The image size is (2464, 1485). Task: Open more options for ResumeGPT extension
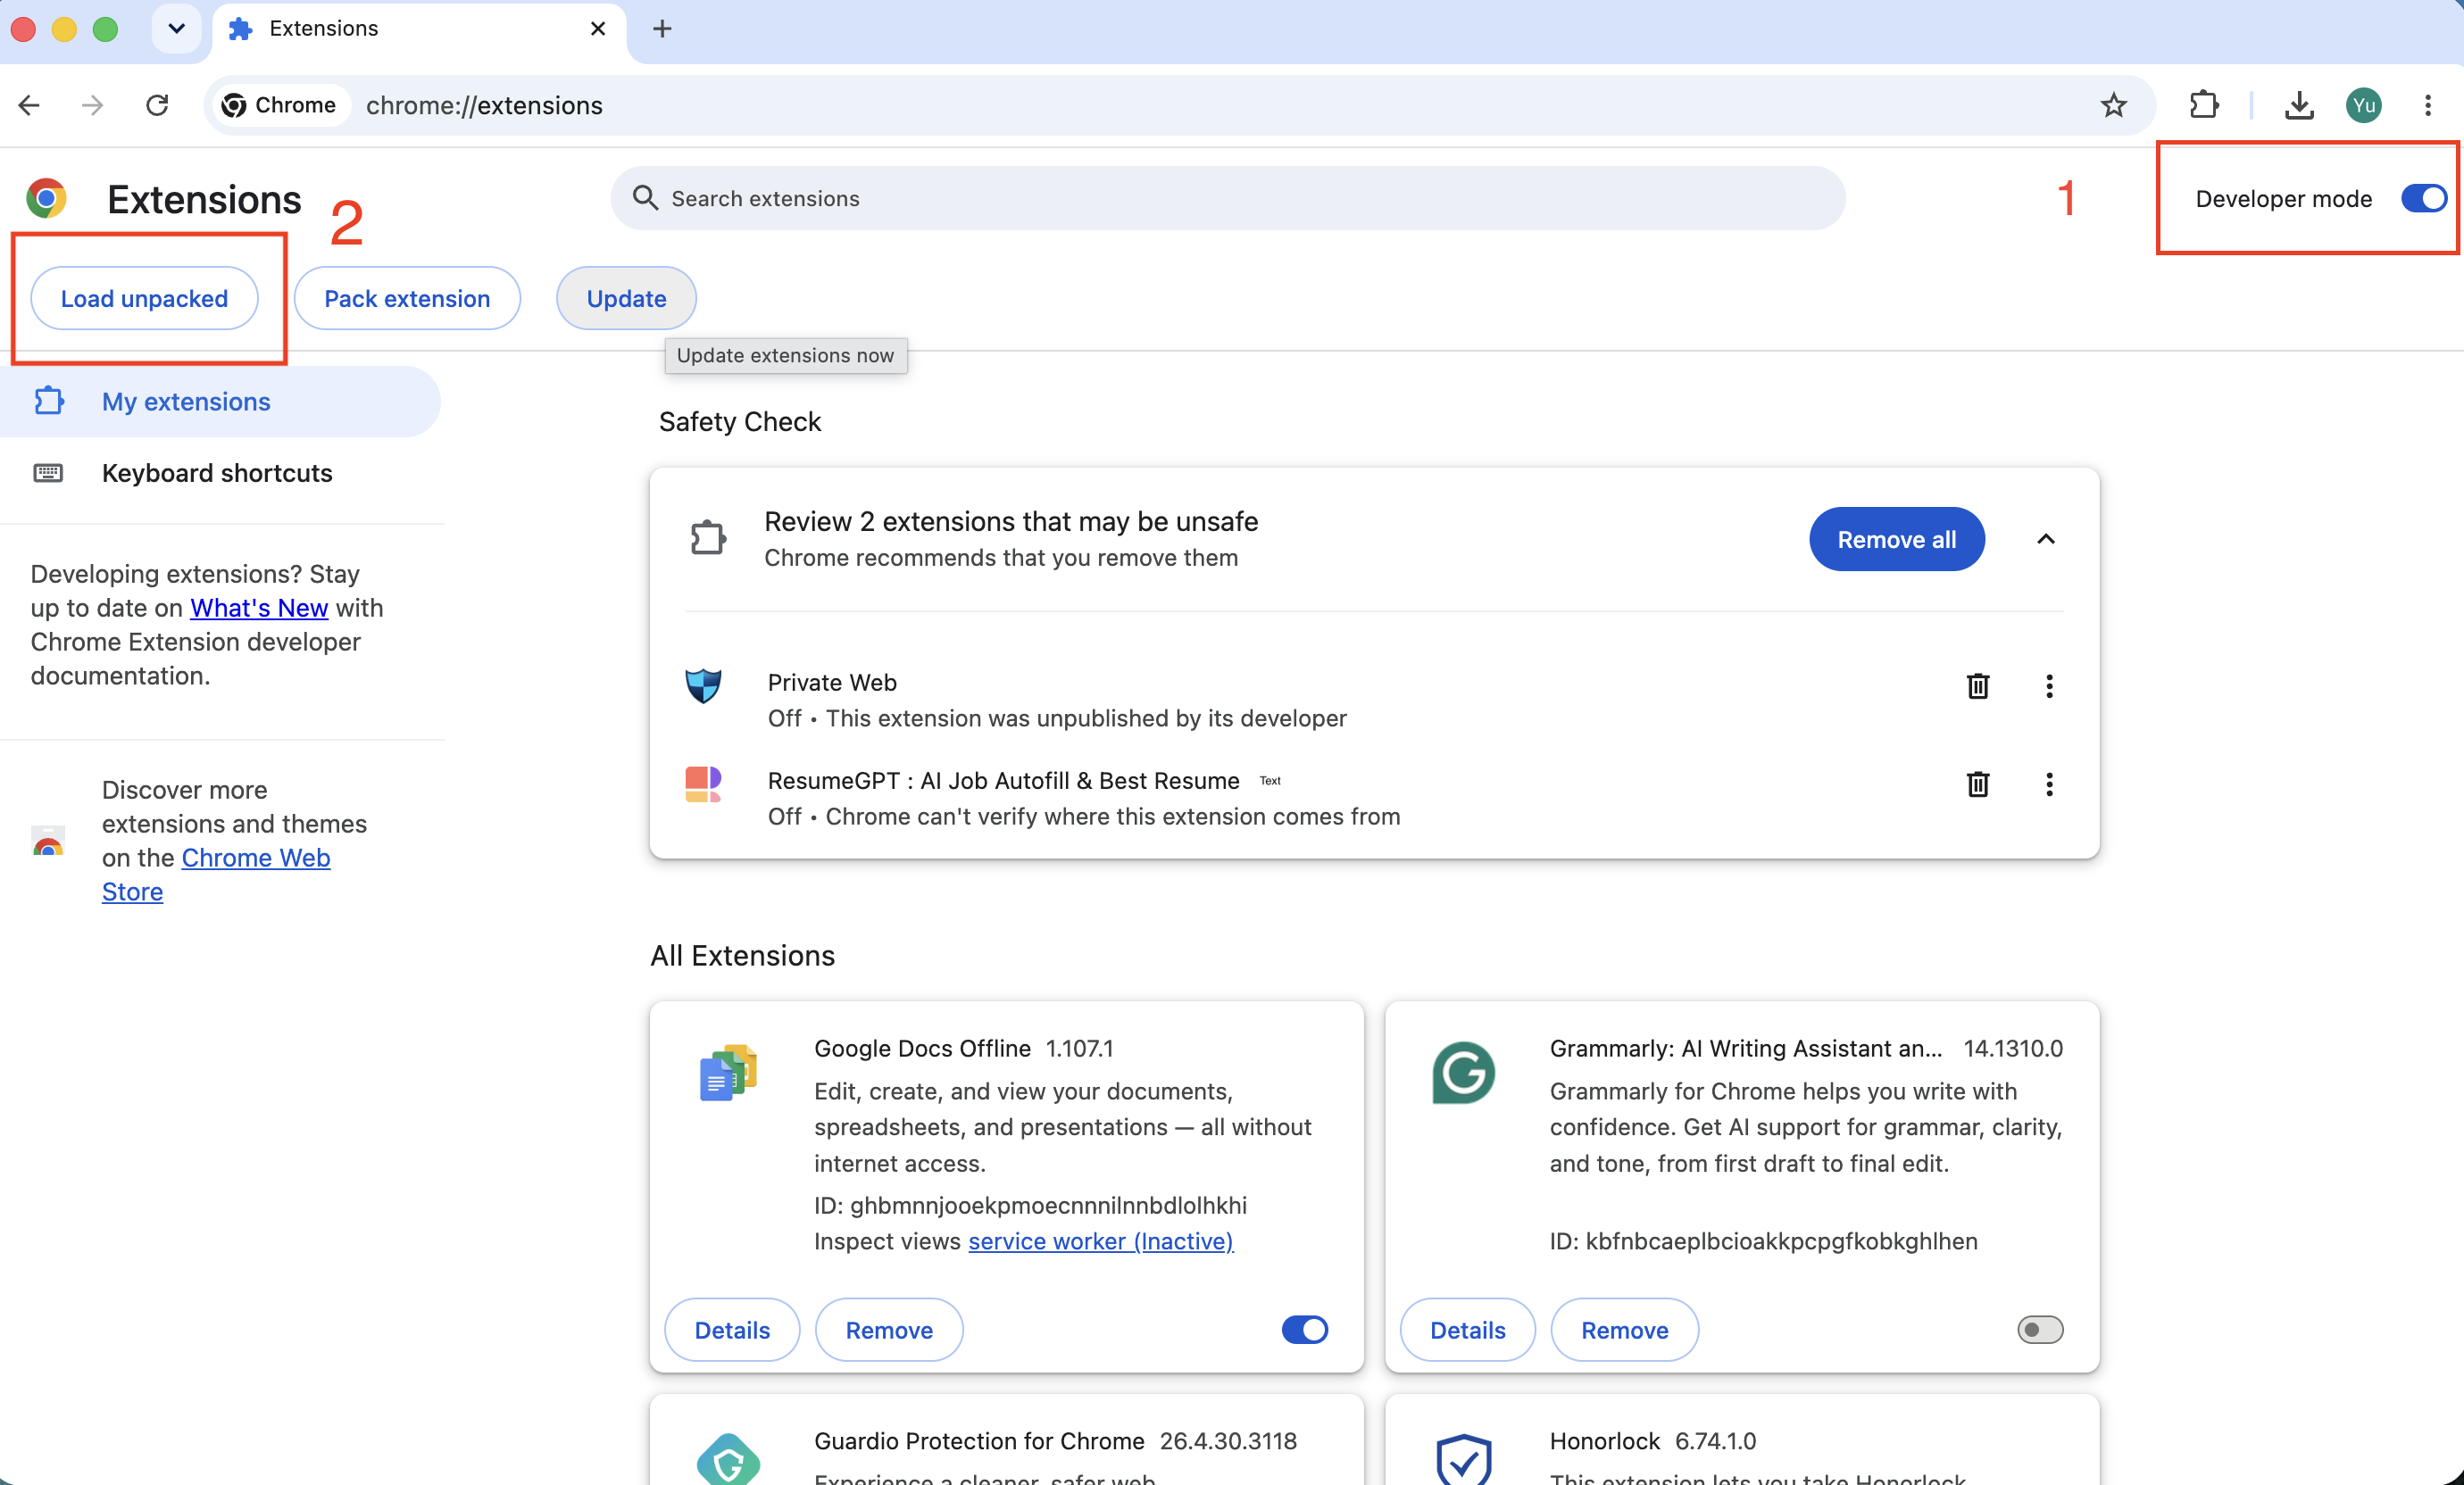click(2049, 784)
